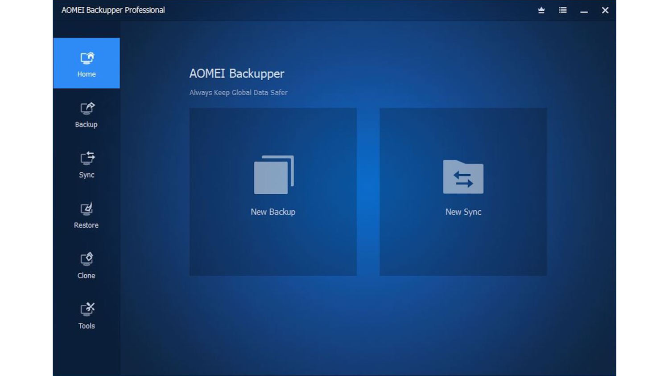Open the Backup section in sidebar
Screen dimensions: 669x376
pyautogui.click(x=87, y=114)
